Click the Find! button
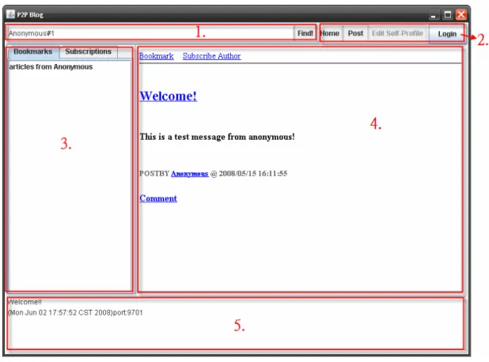Screen dimensions: 489x362 (305, 33)
